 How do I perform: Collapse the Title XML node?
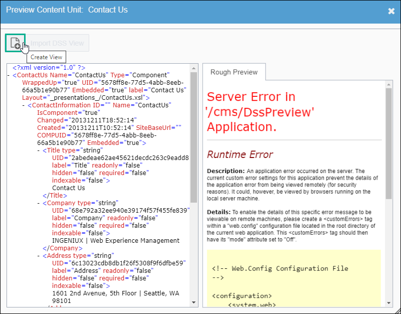point(39,150)
